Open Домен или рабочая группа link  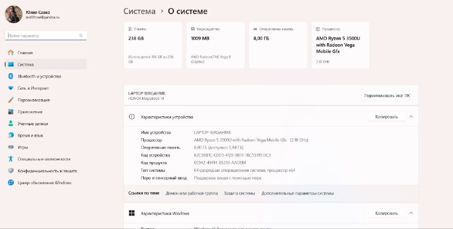(x=191, y=193)
